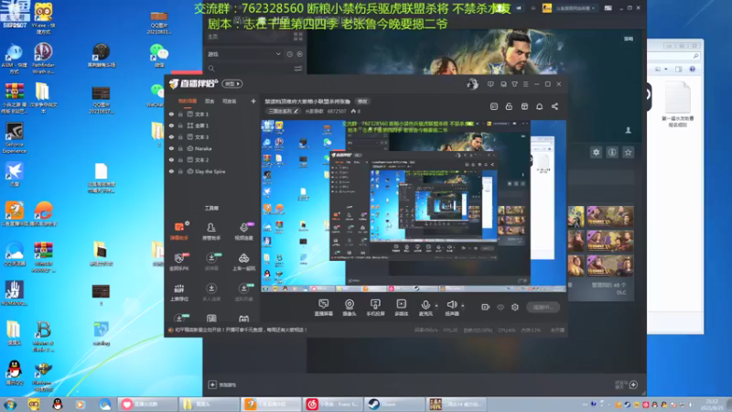Switch to 我的场景 tab

point(188,101)
